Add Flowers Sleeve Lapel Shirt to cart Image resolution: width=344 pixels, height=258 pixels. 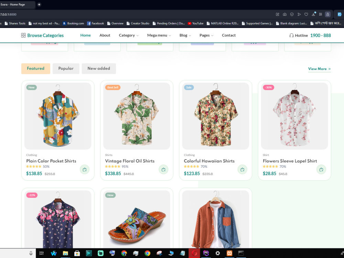coord(321,169)
